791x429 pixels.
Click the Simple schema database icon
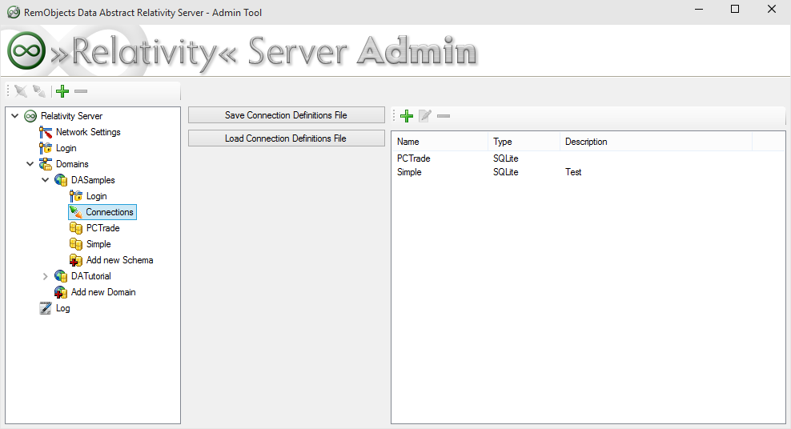coord(76,244)
